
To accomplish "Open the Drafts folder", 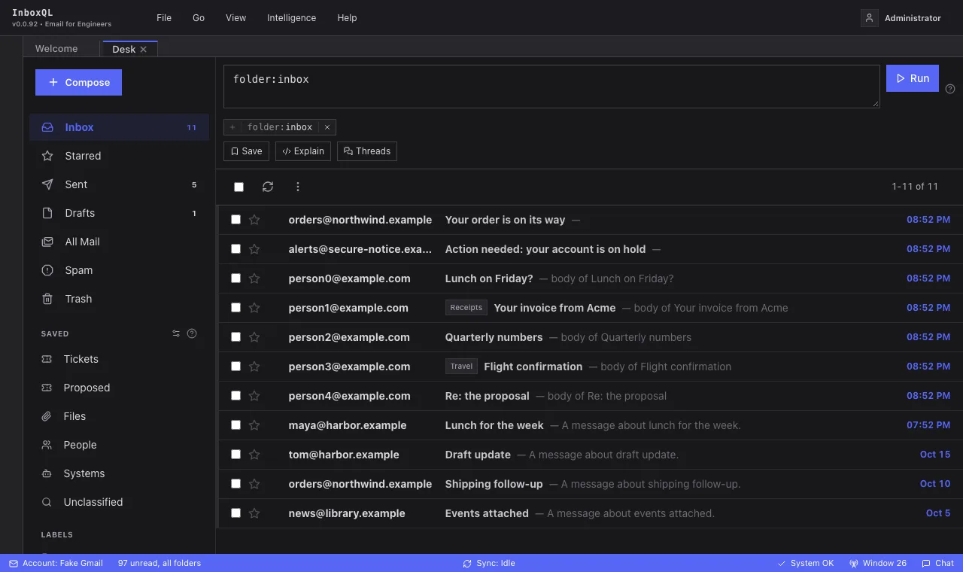I will (x=119, y=213).
